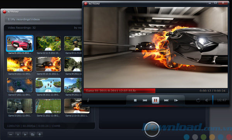Screen dimensions: 232x140
Task: Select the Game 12 thumbnail
Action: pos(77,106)
